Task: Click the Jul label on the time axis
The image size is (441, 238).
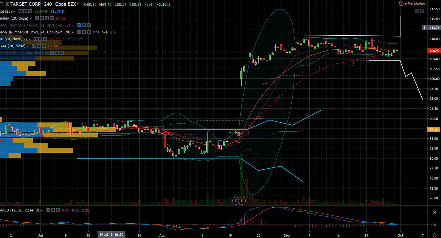Action: pyautogui.click(x=40, y=235)
